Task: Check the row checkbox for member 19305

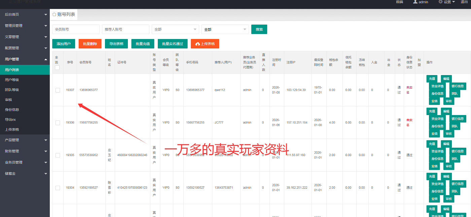Action: [x=57, y=155]
